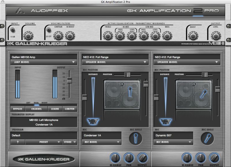The image size is (231, 167).
Task: Click the window close button
Action: pyautogui.click(x=3, y=2)
